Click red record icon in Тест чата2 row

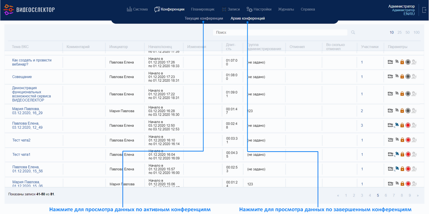408,140
